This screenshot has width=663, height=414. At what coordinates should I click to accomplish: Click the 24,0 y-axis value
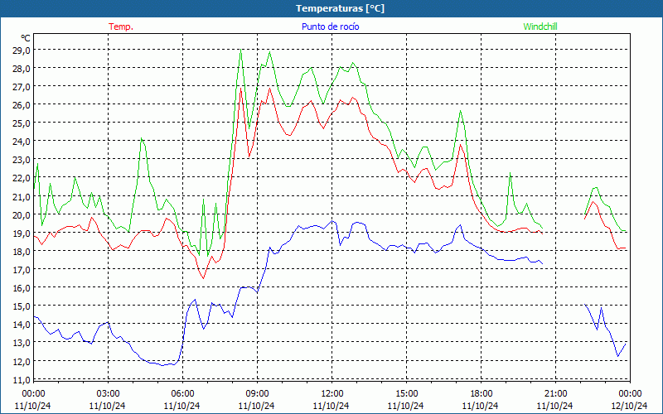point(22,142)
